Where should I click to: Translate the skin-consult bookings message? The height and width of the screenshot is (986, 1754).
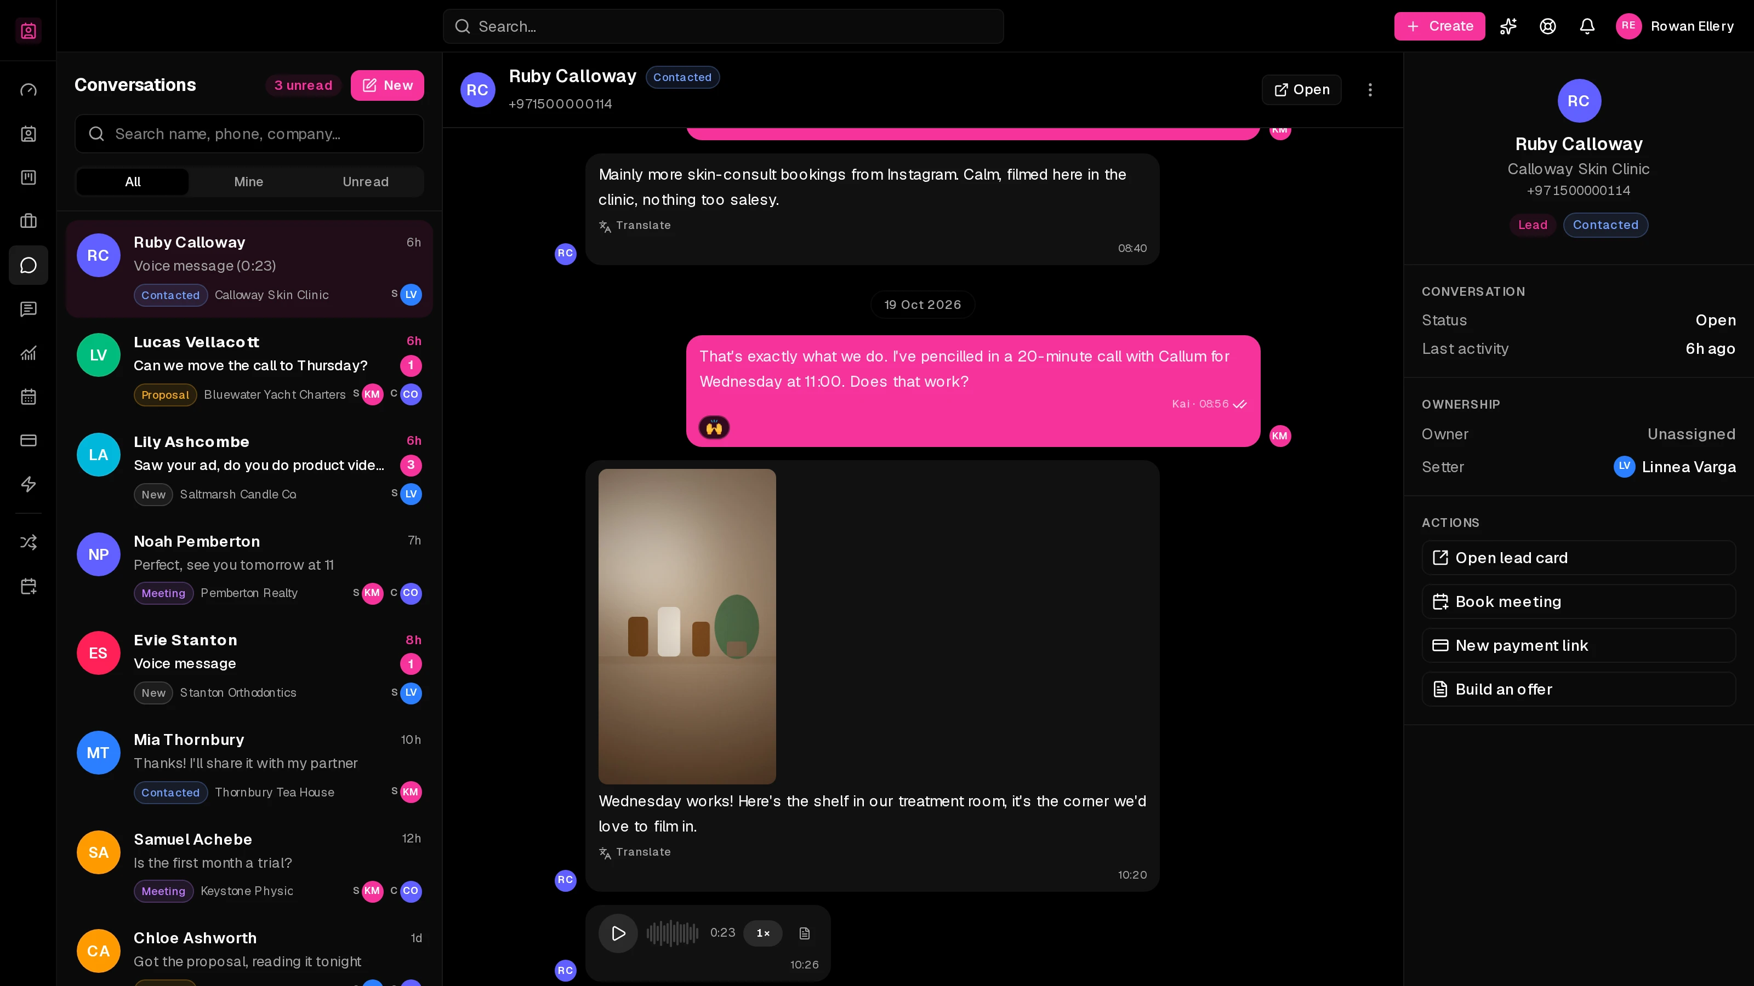(635, 225)
